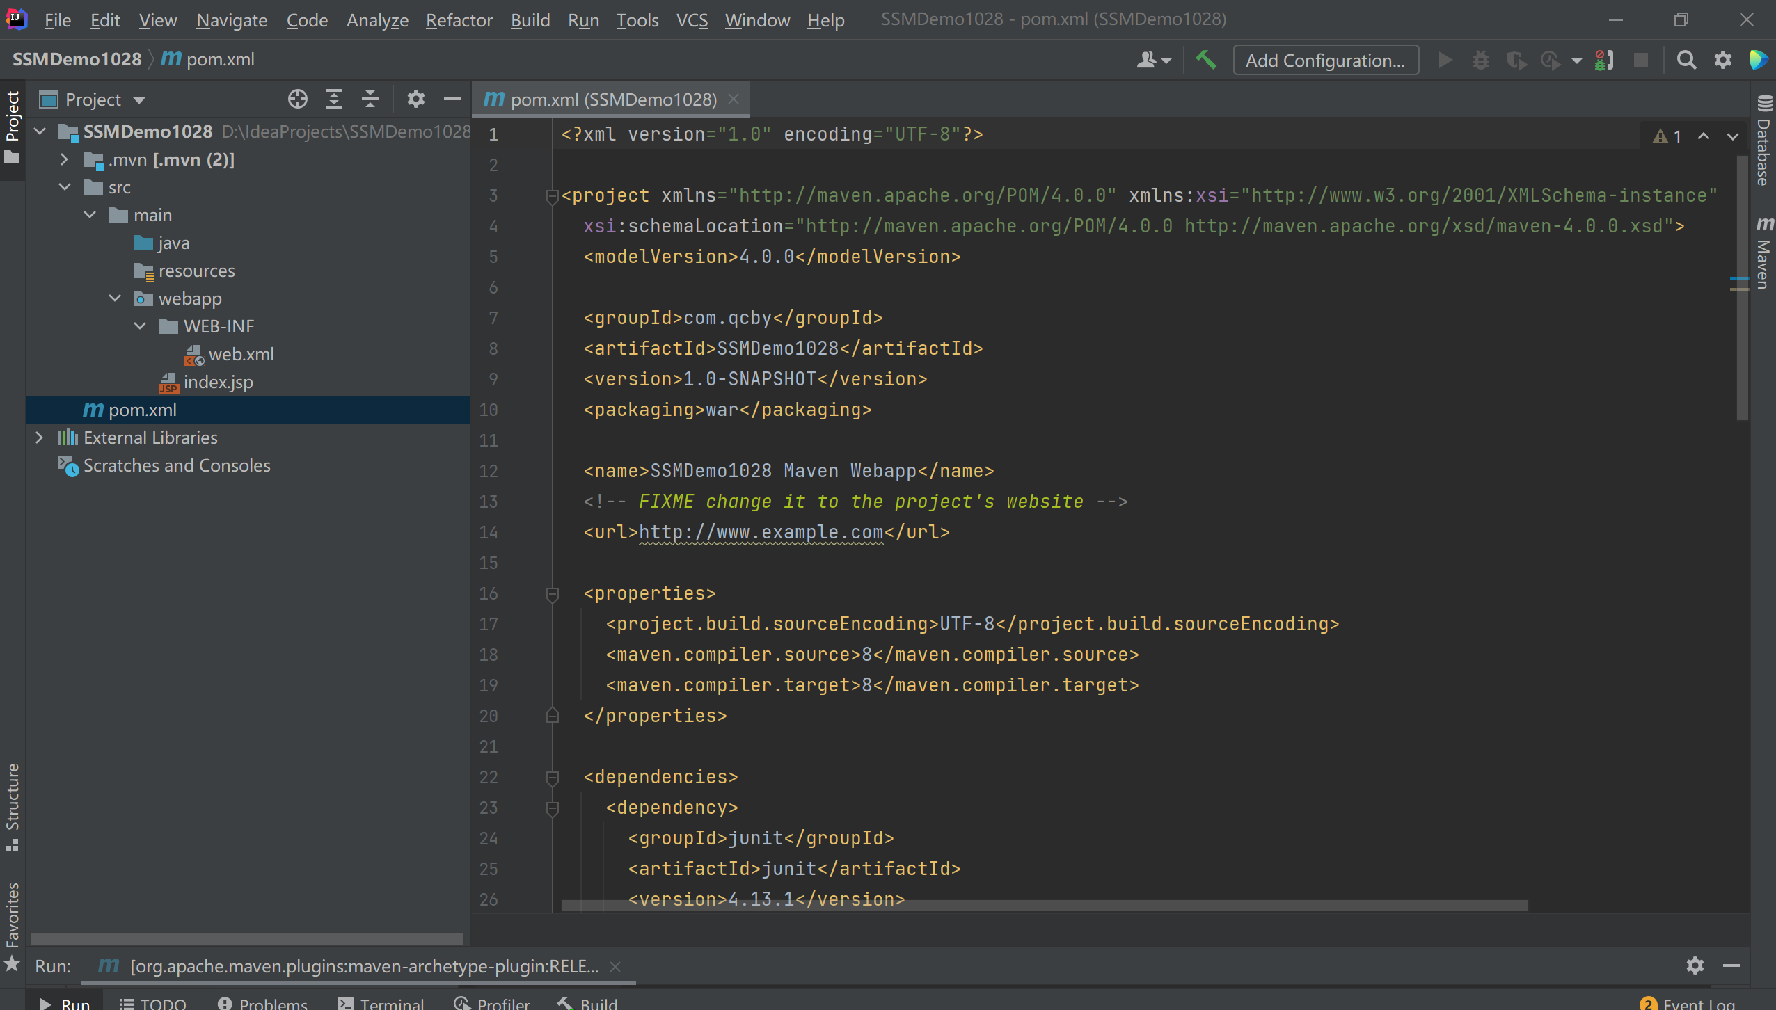Click the editor horizontal scrollbar

(1044, 906)
